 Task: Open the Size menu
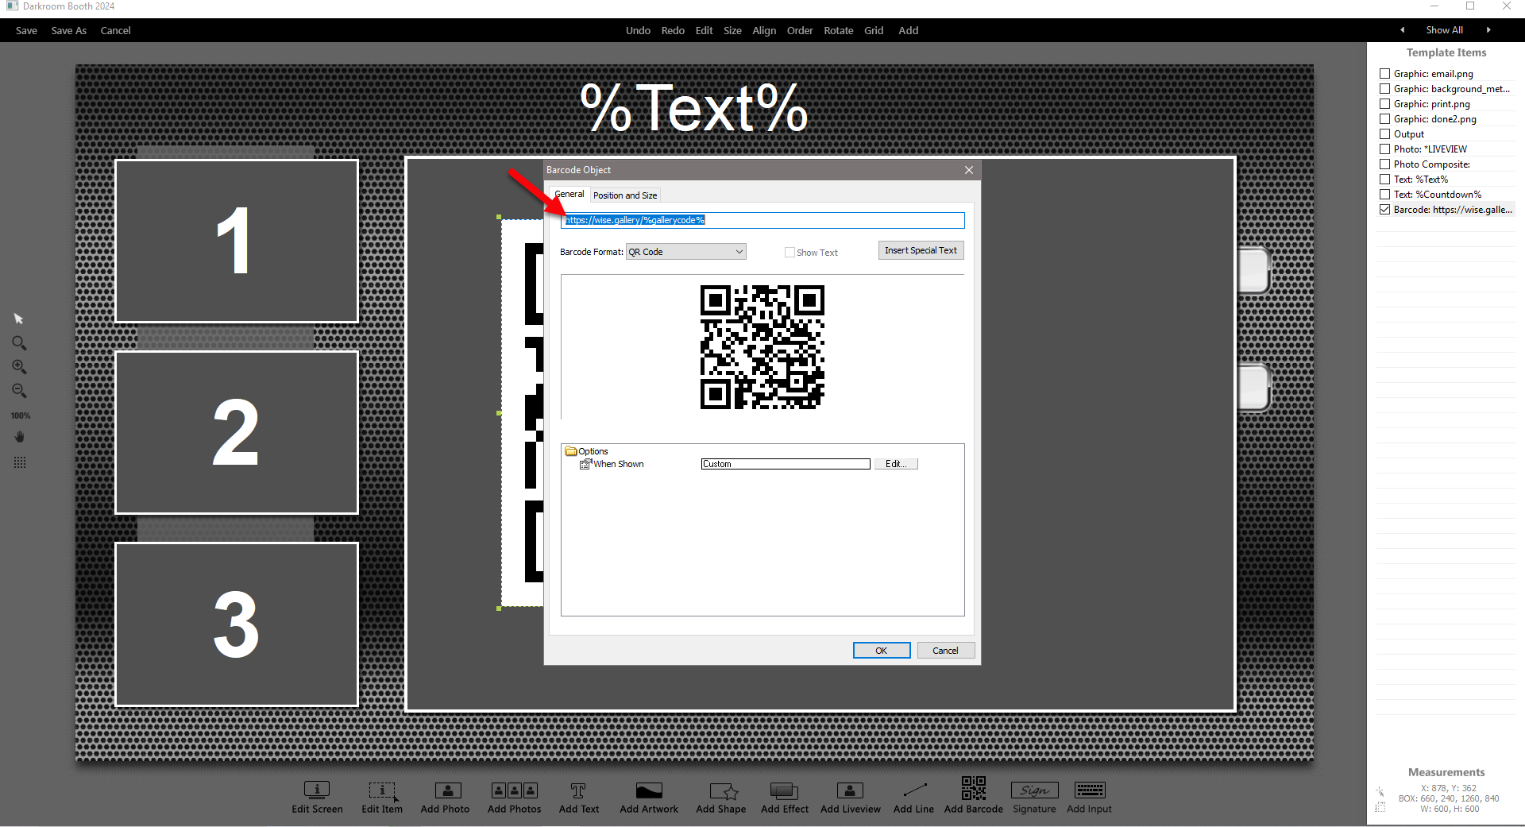click(732, 30)
